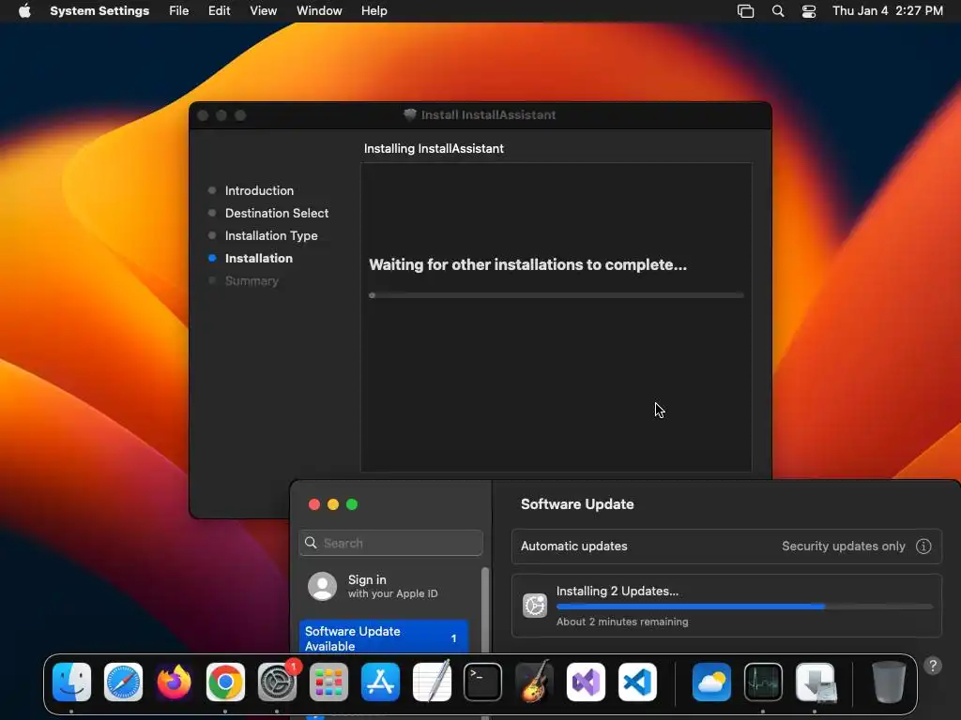
Task: Click the Apple ID avatar icon
Action: coord(323,587)
